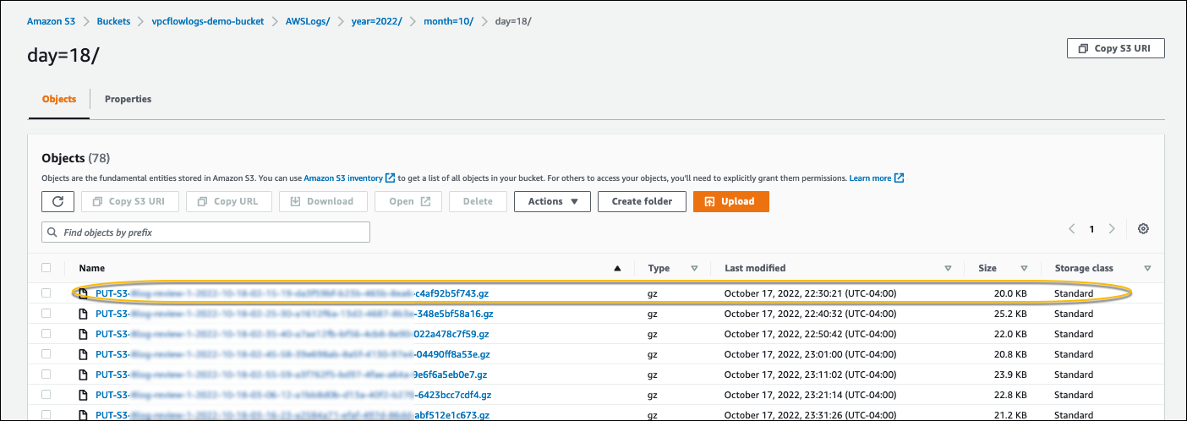Go to previous page with left chevron
The image size is (1187, 421).
(x=1072, y=229)
